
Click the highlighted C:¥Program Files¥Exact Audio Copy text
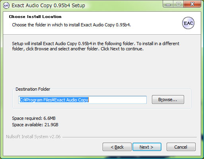click(54, 100)
